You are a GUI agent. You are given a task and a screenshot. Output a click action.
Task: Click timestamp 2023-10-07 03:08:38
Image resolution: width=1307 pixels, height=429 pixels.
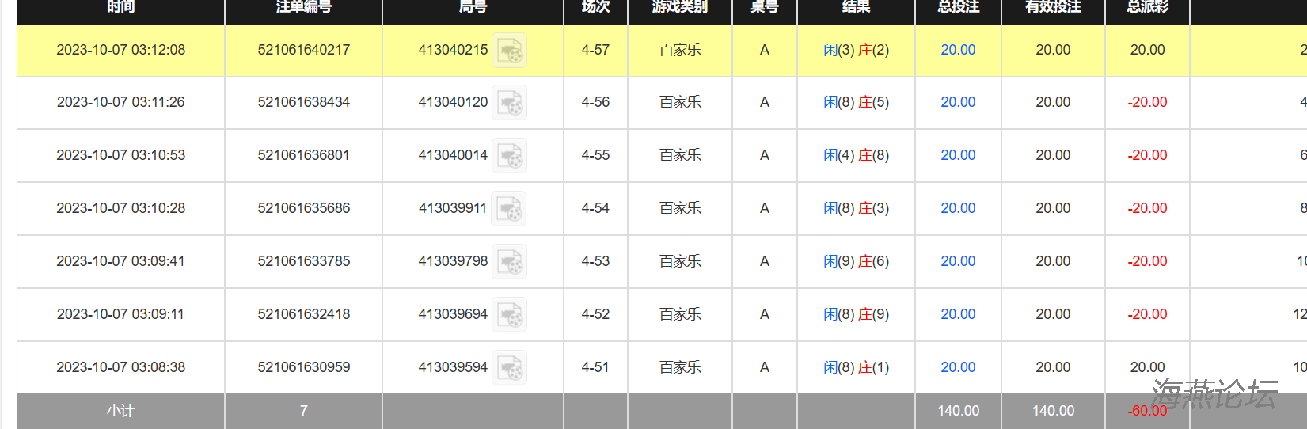121,367
